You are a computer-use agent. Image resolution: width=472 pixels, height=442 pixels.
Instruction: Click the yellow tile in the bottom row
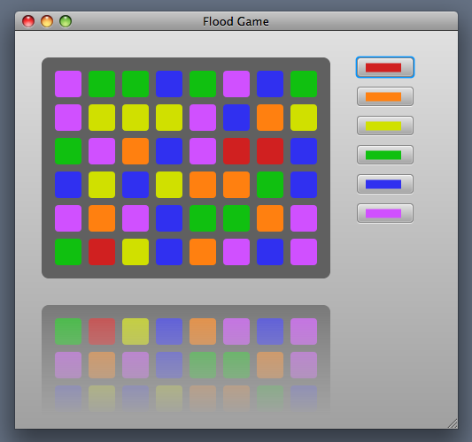[135, 252]
